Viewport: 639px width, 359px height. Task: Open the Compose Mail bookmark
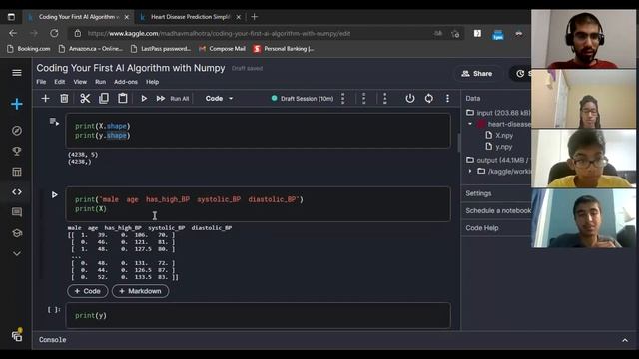coord(222,49)
